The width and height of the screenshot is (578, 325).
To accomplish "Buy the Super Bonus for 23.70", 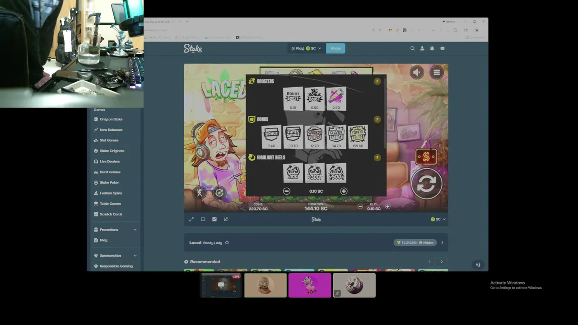I will click(293, 137).
